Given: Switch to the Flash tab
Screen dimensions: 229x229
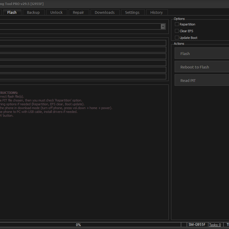Looking at the screenshot, I should [x=12, y=12].
